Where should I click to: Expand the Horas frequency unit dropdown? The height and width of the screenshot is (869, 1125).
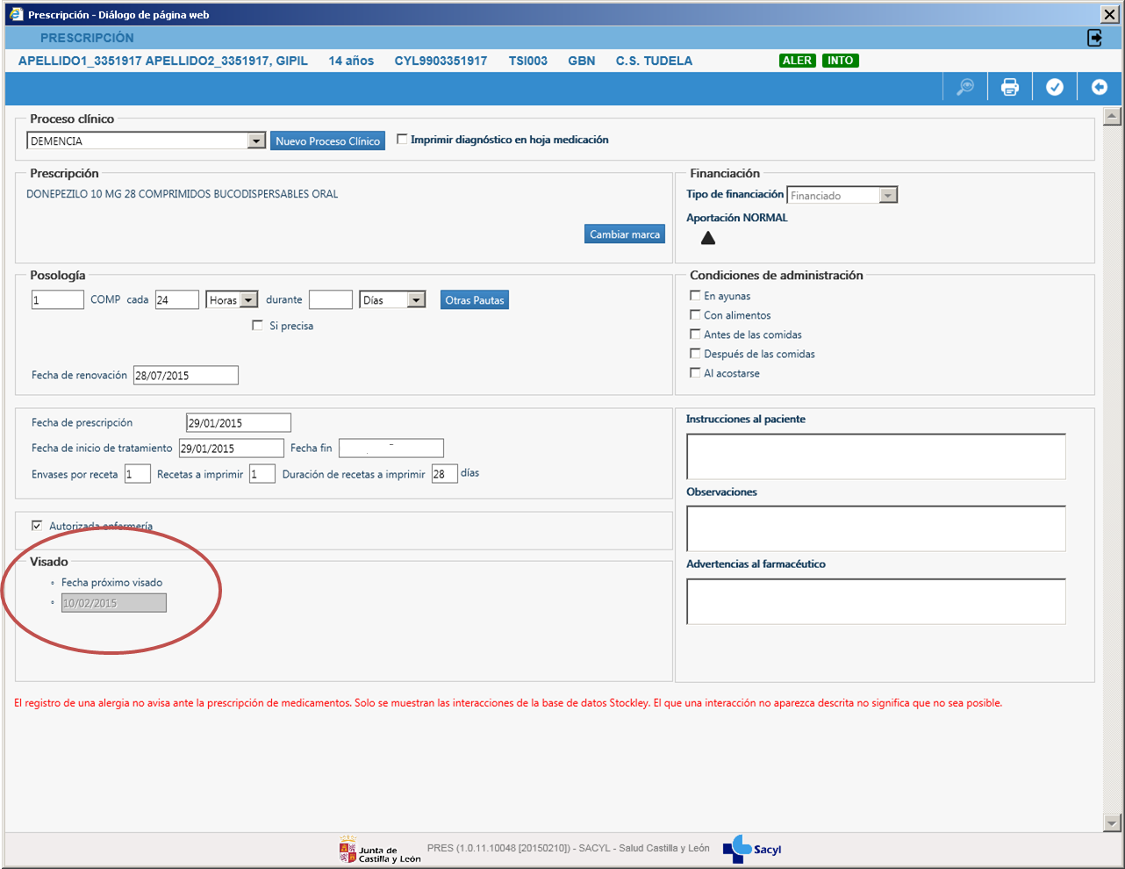coord(249,300)
